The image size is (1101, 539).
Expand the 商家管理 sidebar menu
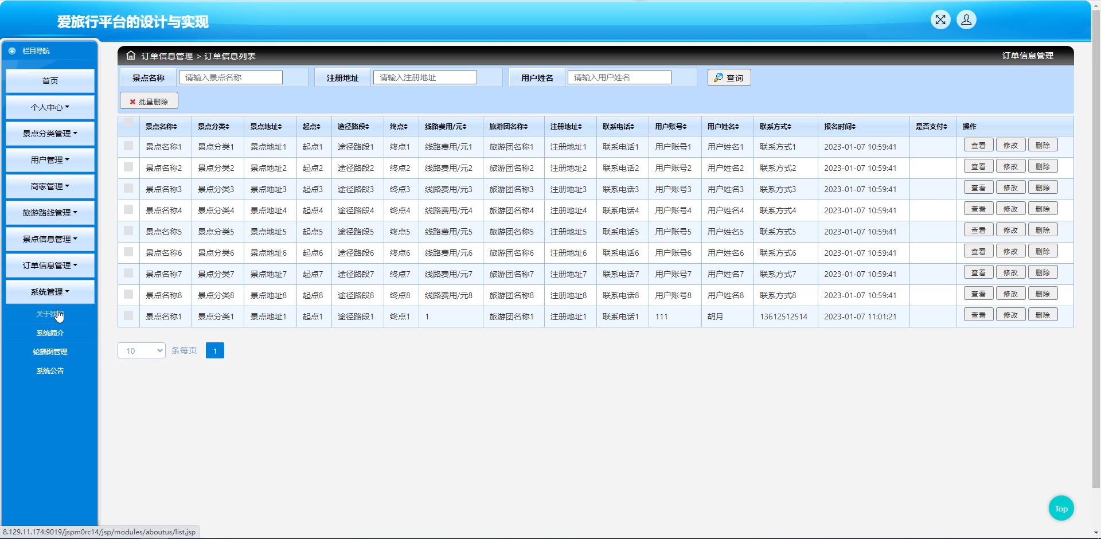tap(50, 186)
